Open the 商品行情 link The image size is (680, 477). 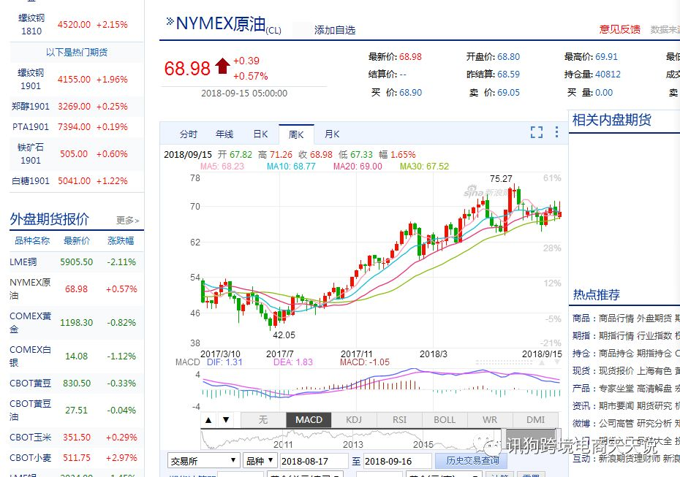point(616,318)
